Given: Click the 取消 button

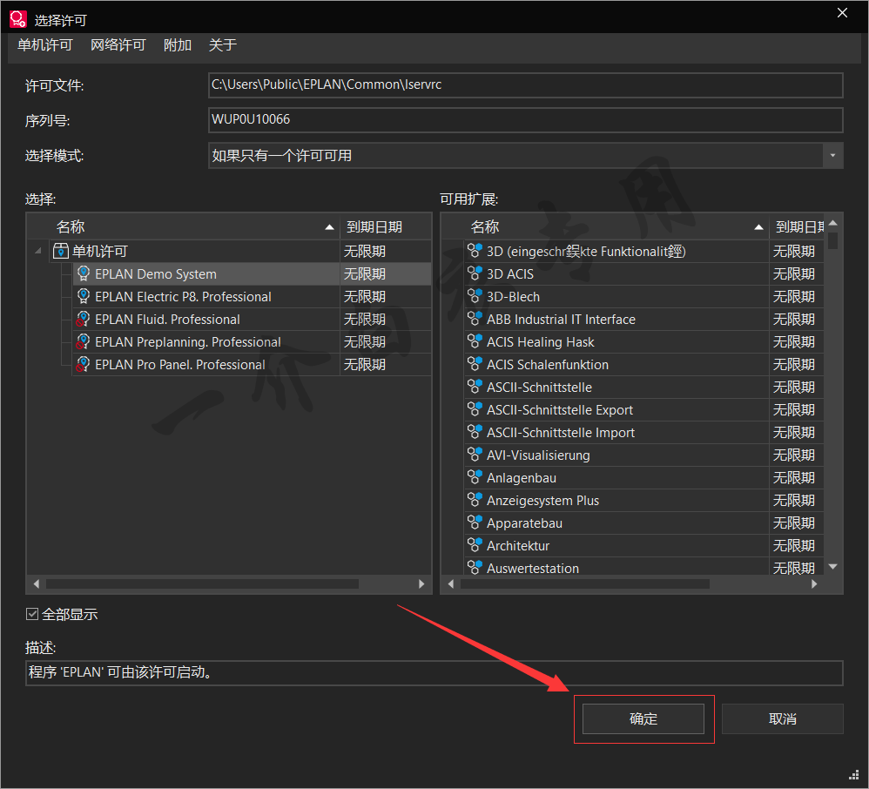Looking at the screenshot, I should pos(783,719).
